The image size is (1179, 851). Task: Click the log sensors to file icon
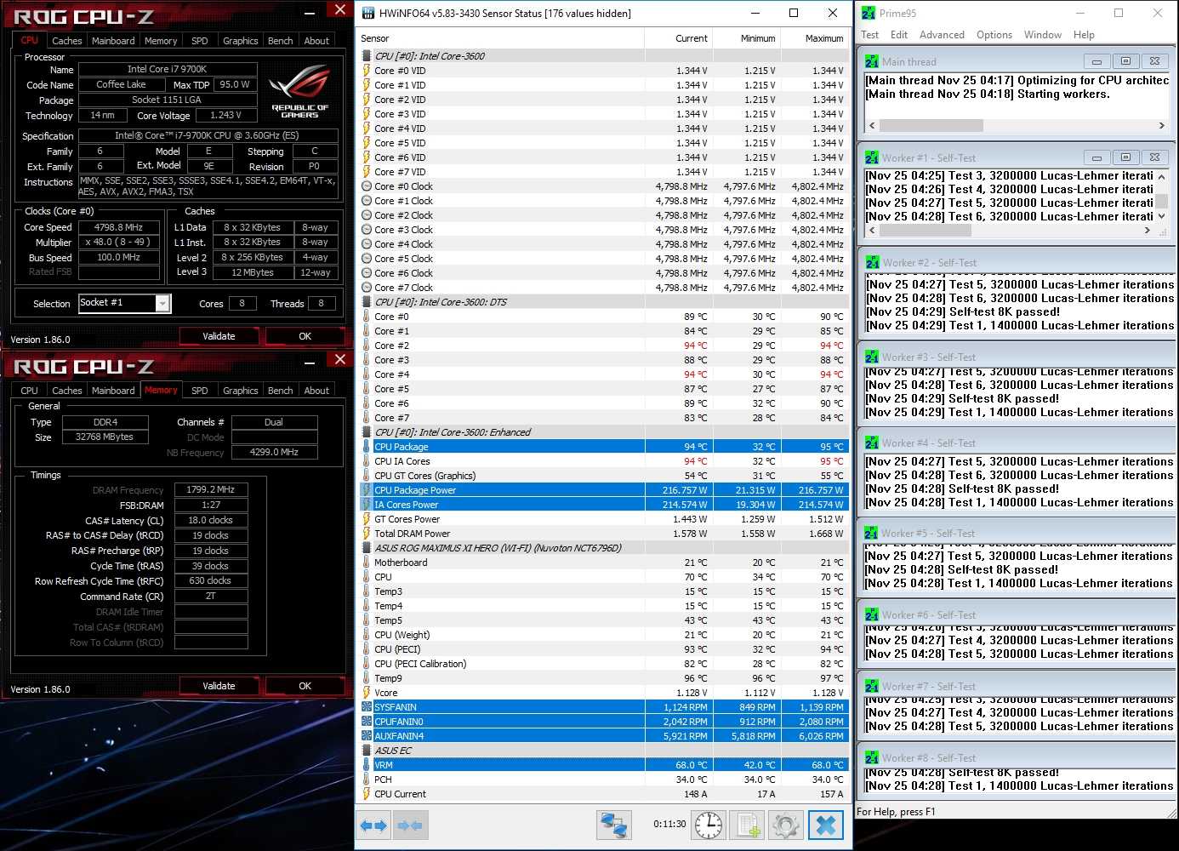[x=748, y=825]
